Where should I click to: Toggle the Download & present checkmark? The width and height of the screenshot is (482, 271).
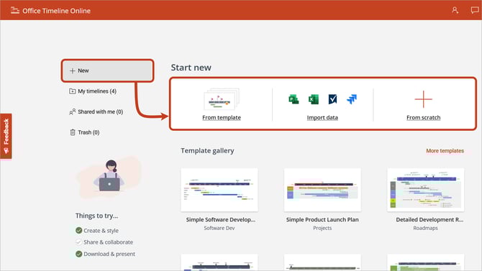[x=78, y=254]
